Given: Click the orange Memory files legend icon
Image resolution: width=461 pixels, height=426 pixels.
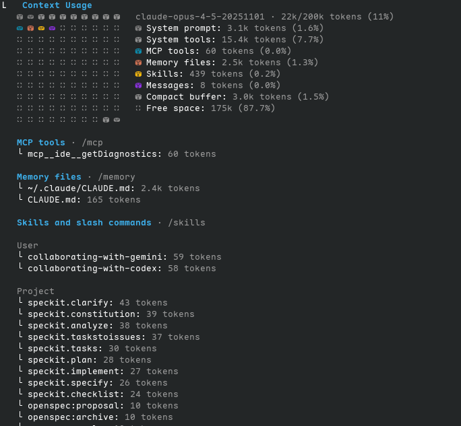Looking at the screenshot, I should pos(138,63).
